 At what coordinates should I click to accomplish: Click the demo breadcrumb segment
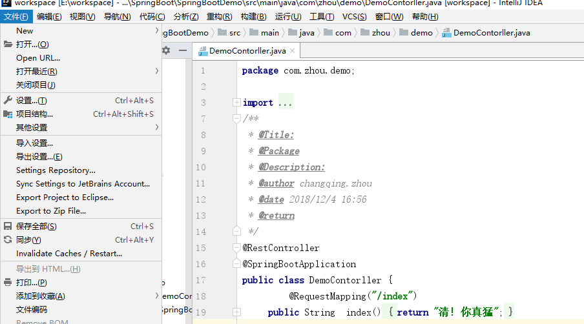[416, 33]
